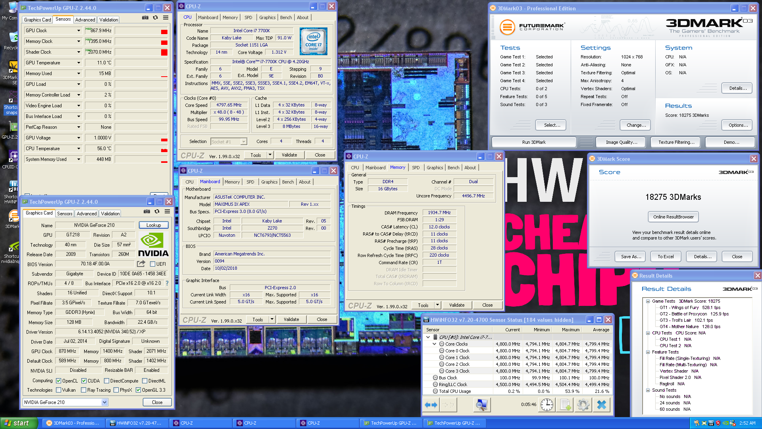Open Bench tab in CPU-Z CPU window
Image resolution: width=762 pixels, height=429 pixels.
(x=286, y=17)
